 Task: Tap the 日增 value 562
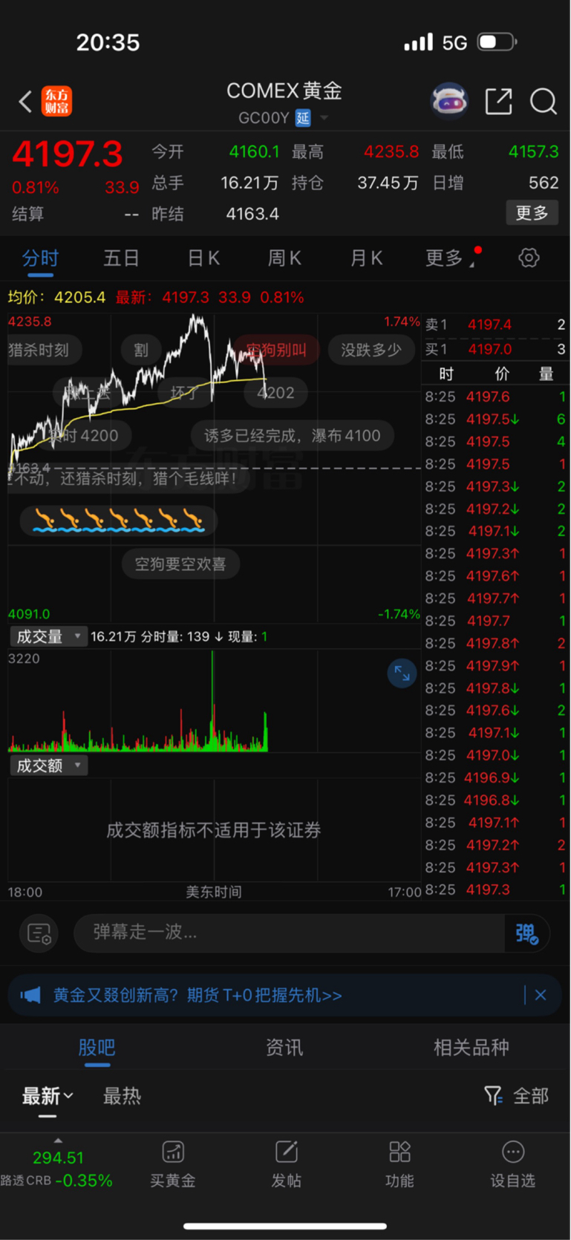544,183
